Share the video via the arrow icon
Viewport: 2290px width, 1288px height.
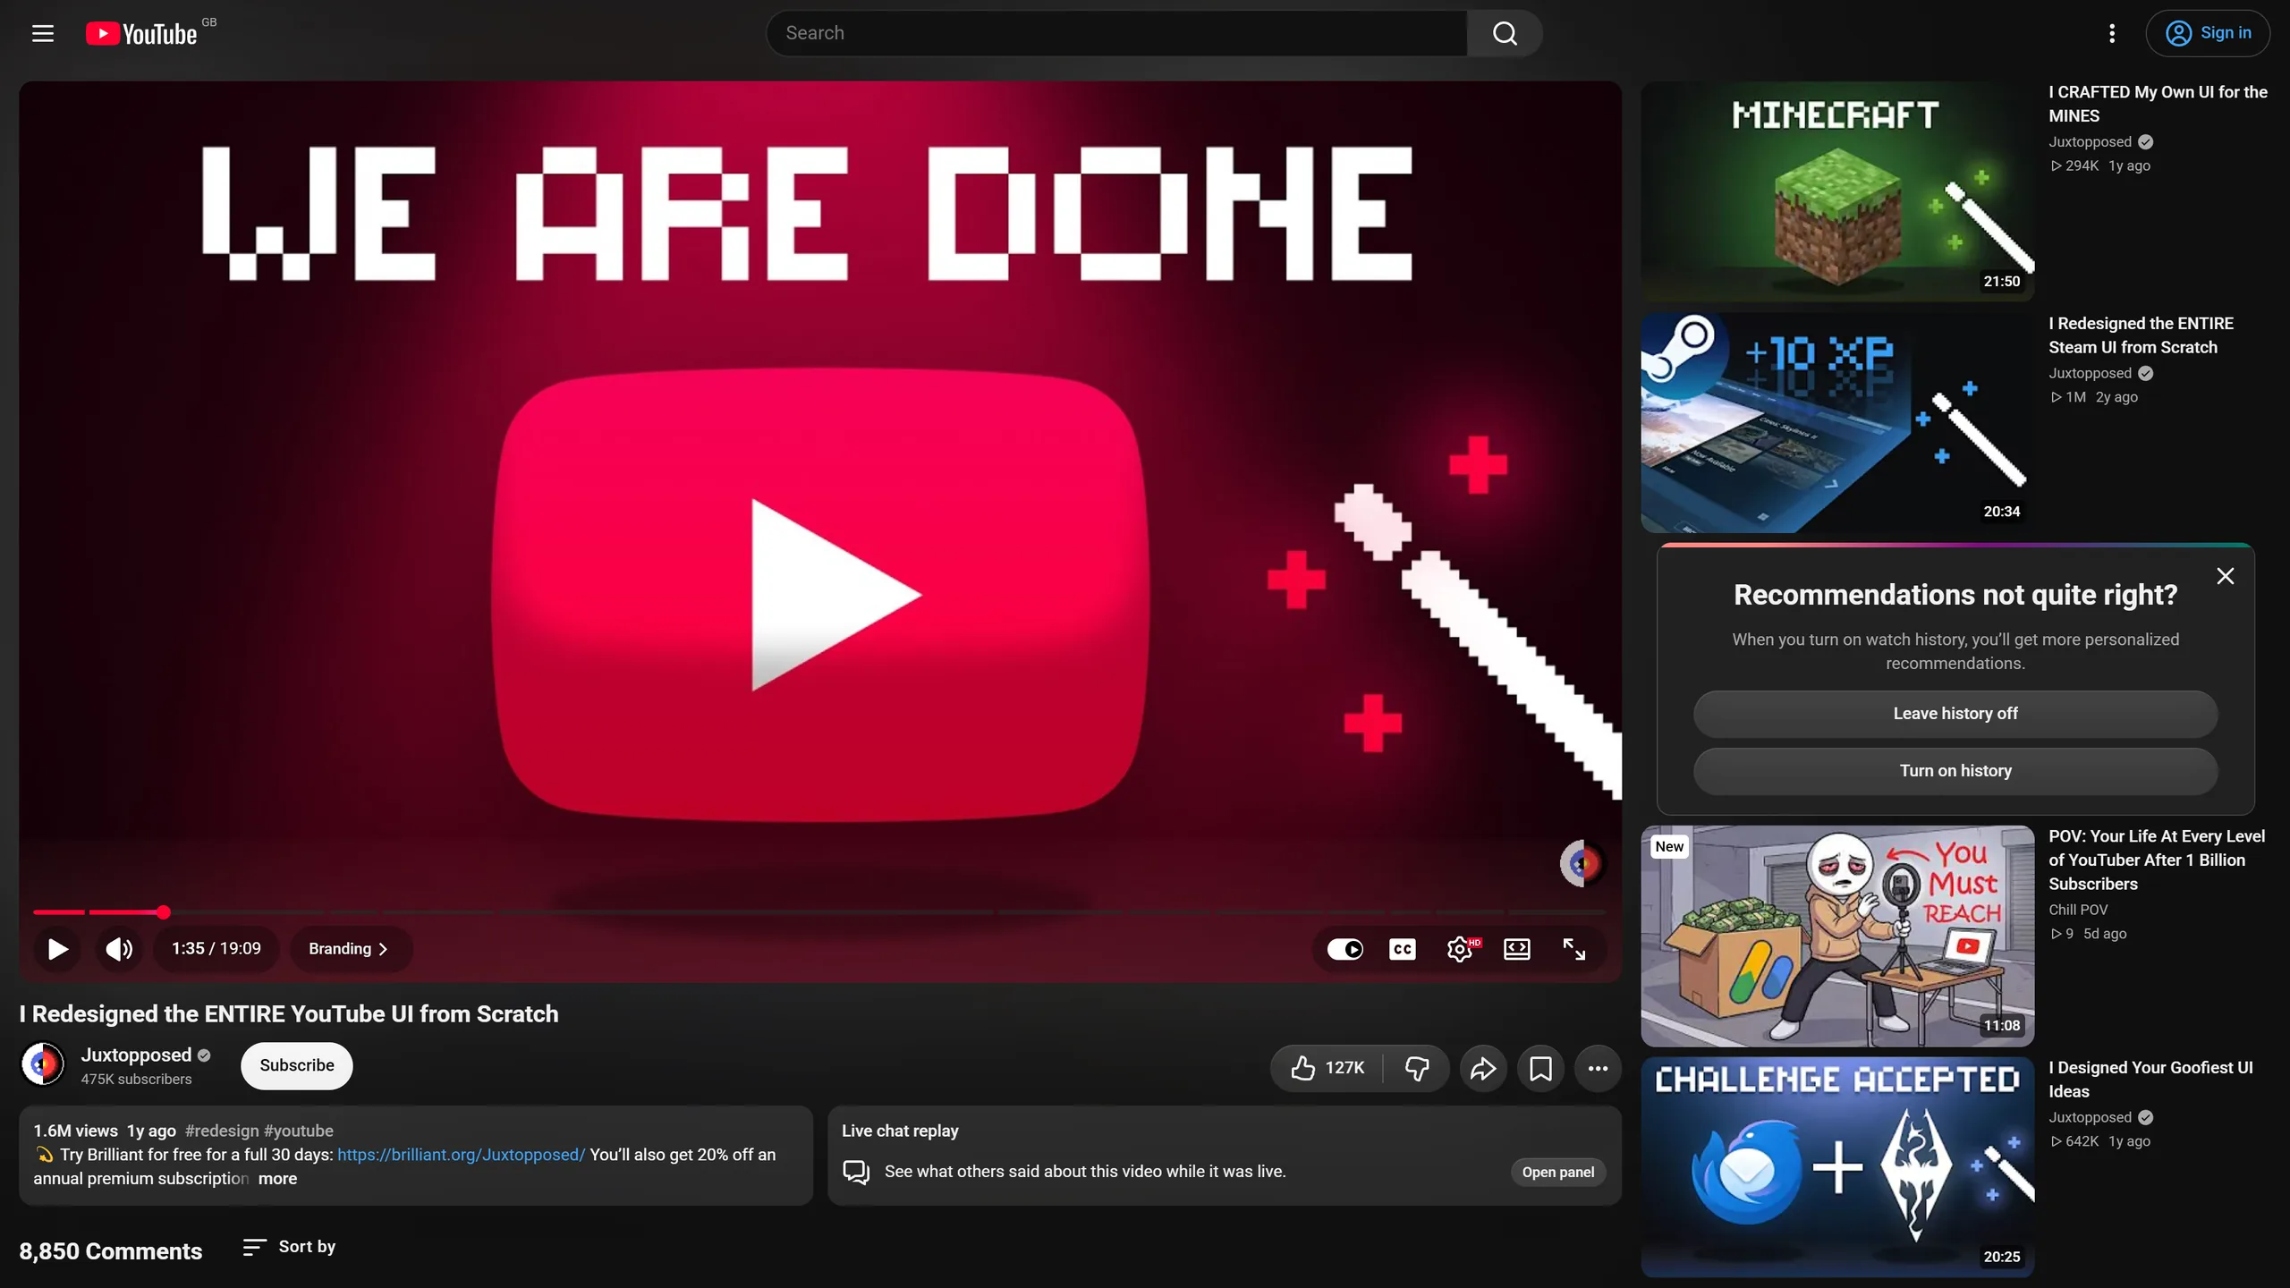coord(1483,1068)
